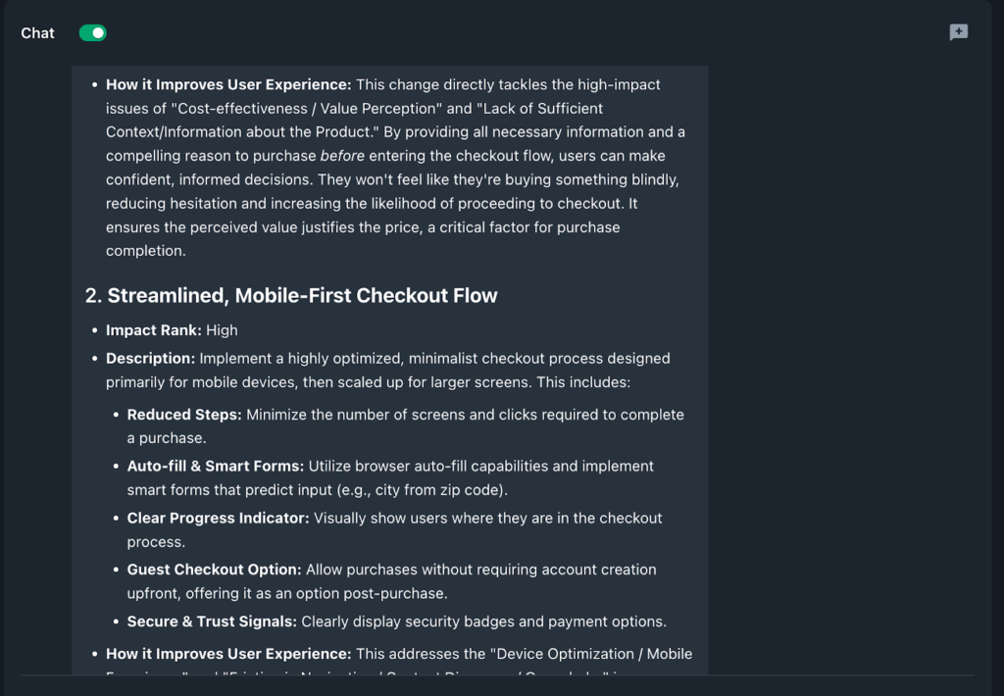Click the "Description:" bold label
Viewport: 1004px width, 696px height.
tap(151, 358)
